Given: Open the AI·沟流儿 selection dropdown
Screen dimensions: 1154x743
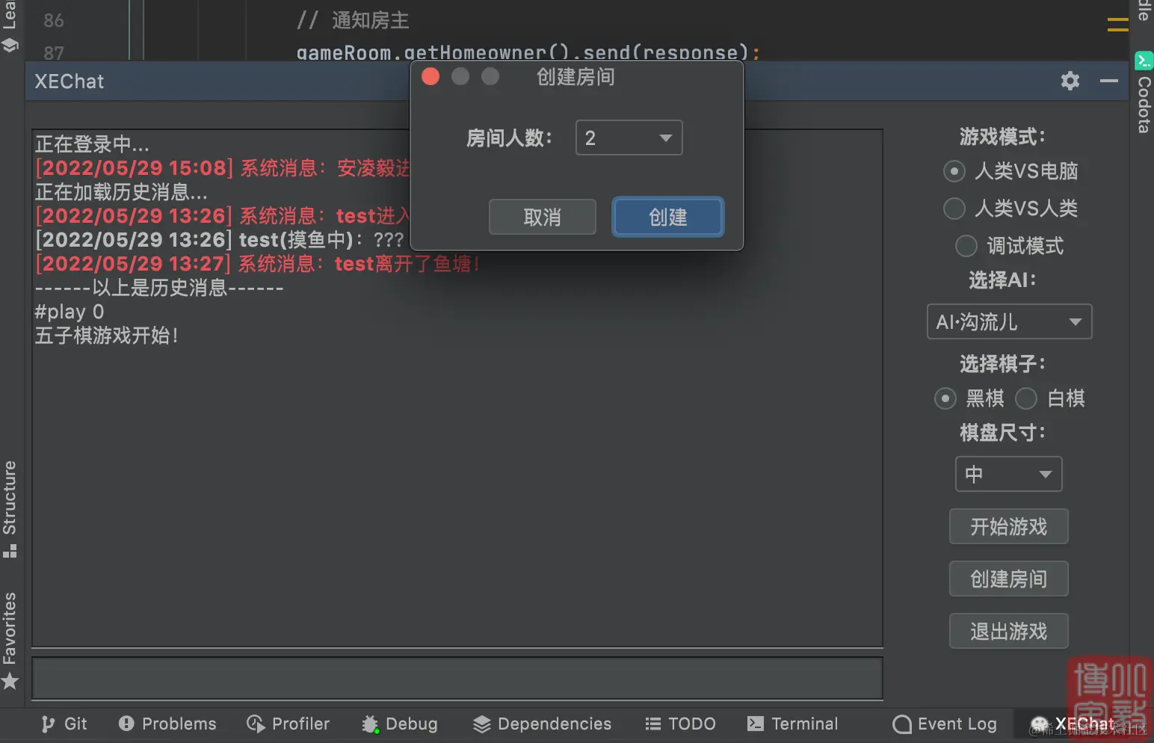Looking at the screenshot, I should point(1009,321).
